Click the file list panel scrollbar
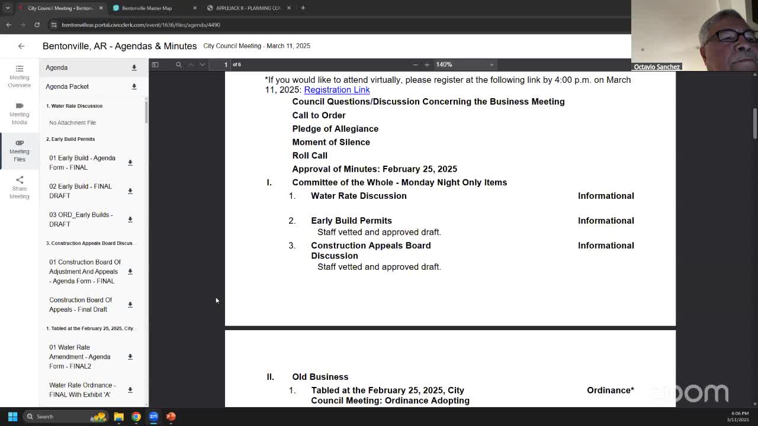This screenshot has height=426, width=758. 146,112
